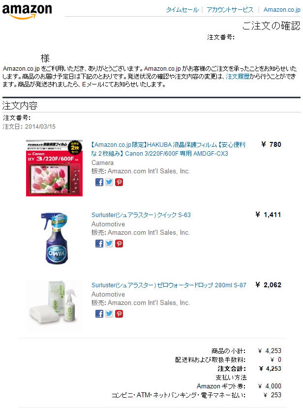Share Zero Water Drop S-87 on Facebook
The image size is (303, 411).
(x=99, y=314)
